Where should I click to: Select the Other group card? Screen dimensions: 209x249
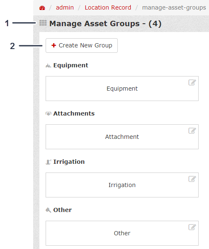point(122,233)
